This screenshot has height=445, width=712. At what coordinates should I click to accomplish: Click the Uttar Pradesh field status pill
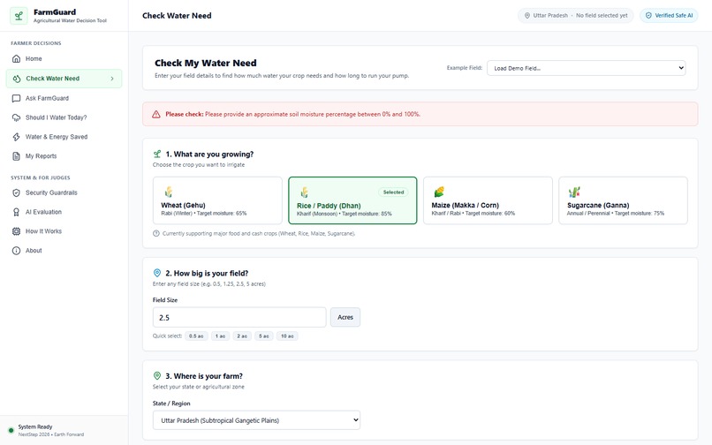[575, 15]
